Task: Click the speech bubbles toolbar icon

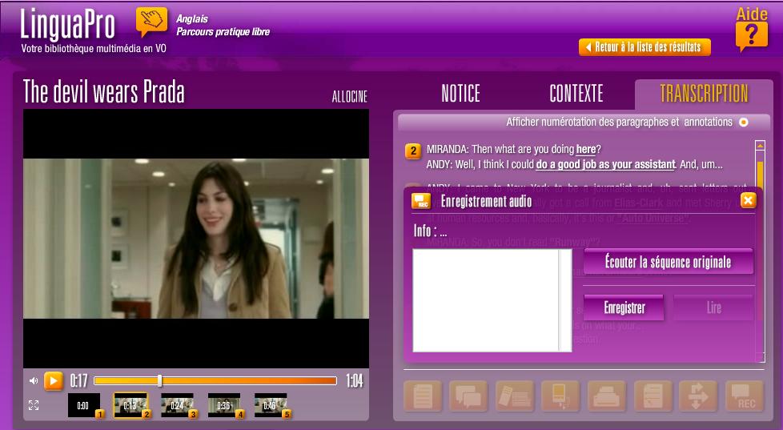Action: point(468,396)
